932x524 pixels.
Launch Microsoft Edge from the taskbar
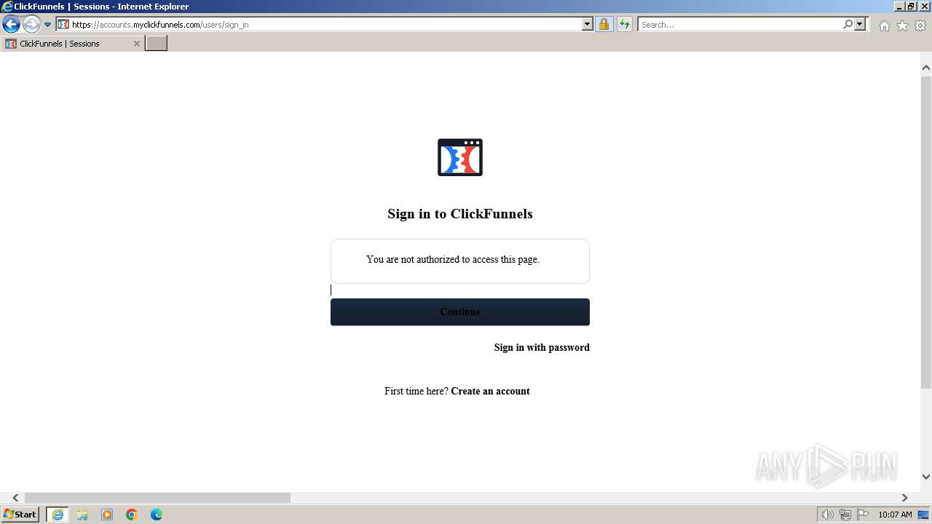[x=157, y=515]
